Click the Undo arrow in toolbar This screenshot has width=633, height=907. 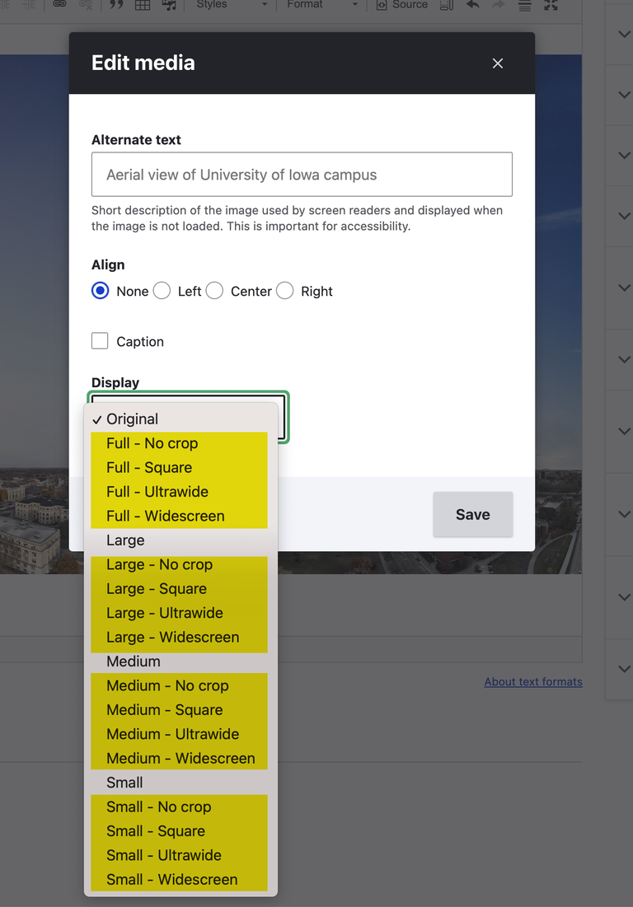(473, 5)
